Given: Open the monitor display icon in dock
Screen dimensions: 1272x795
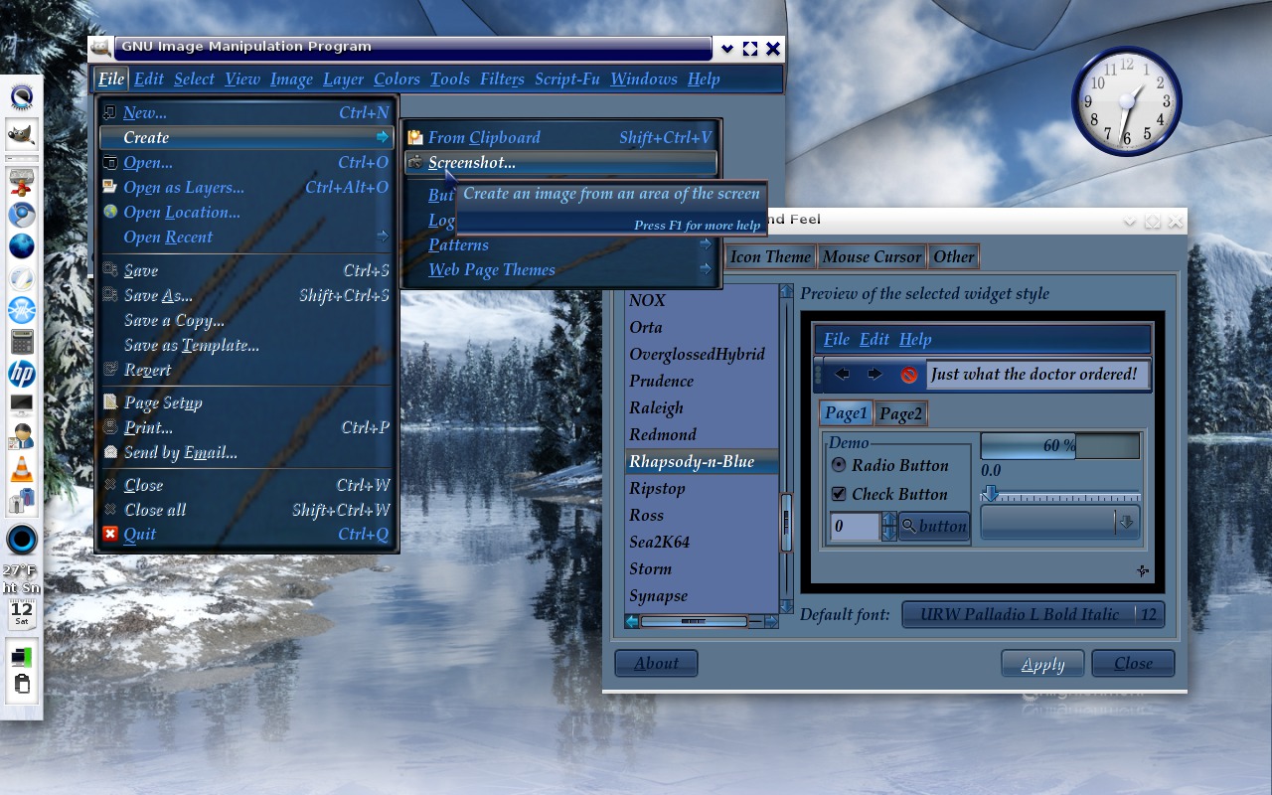Looking at the screenshot, I should click(22, 404).
